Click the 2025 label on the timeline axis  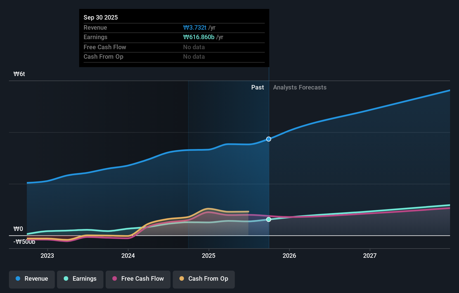(x=209, y=256)
